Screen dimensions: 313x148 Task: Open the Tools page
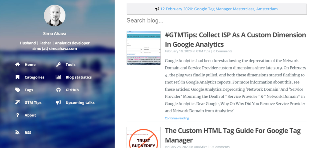[x=71, y=65]
